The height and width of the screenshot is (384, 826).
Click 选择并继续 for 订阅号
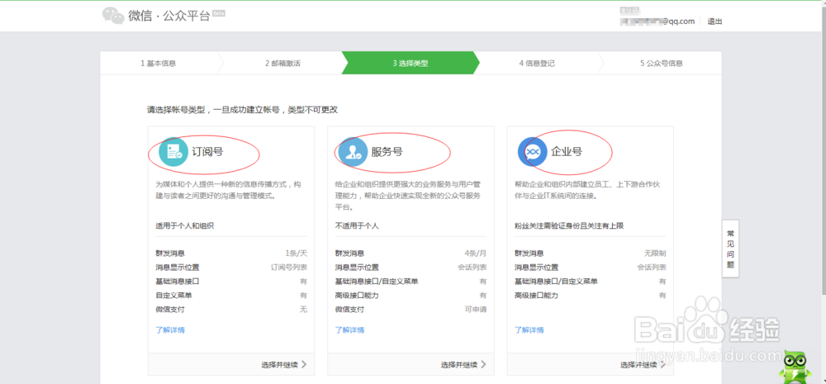(x=283, y=364)
